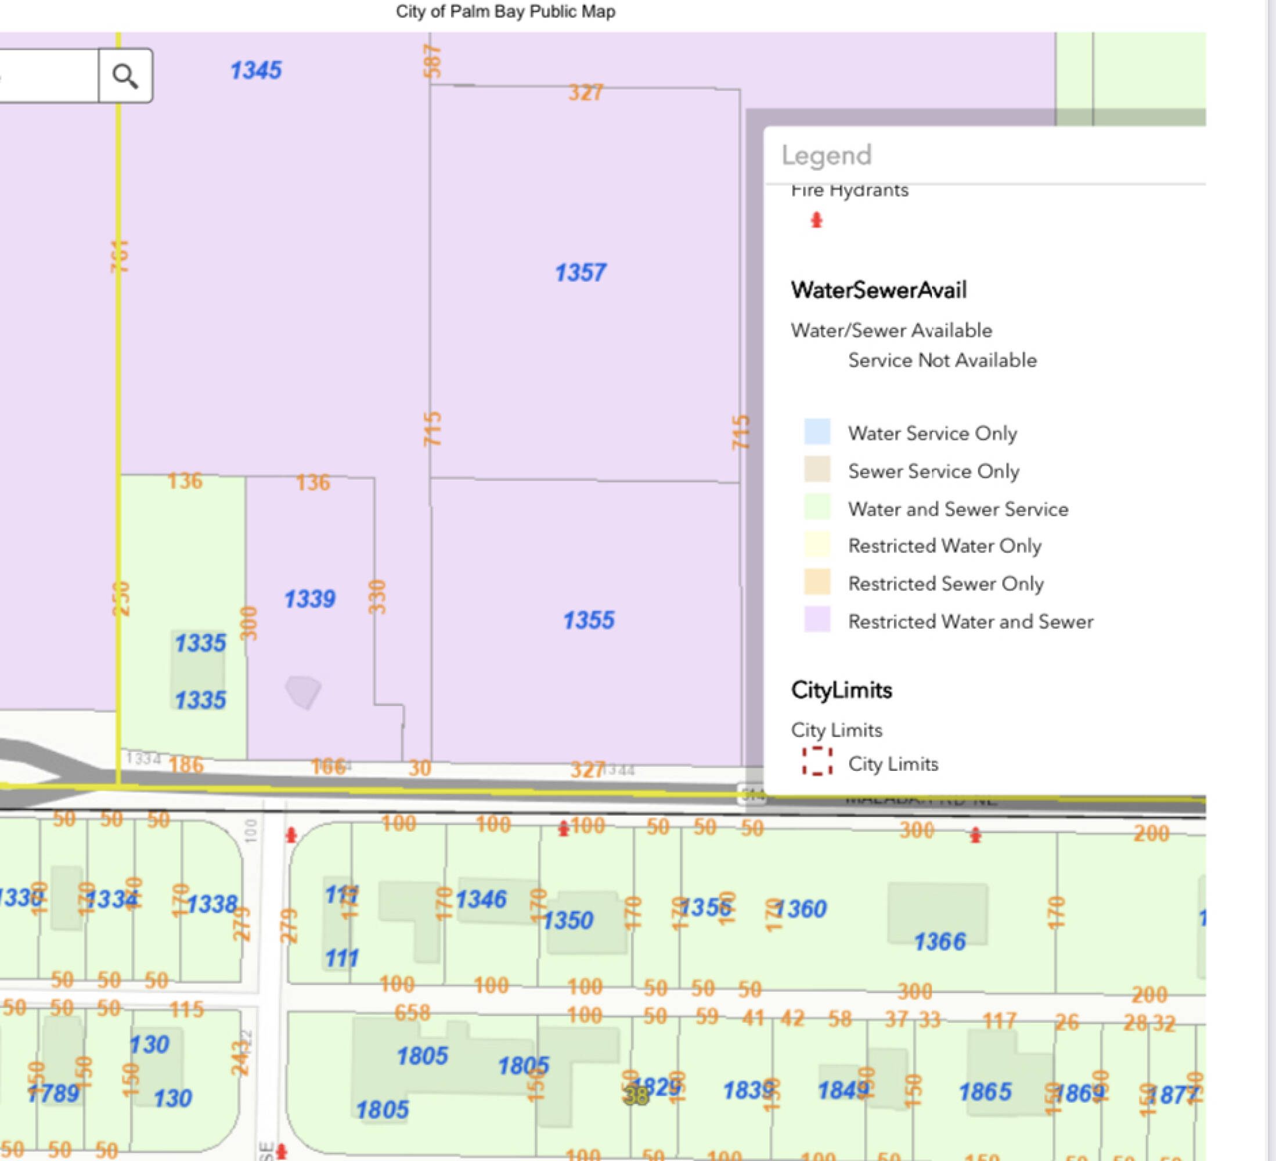Click the magnifying glass search button

coord(125,76)
